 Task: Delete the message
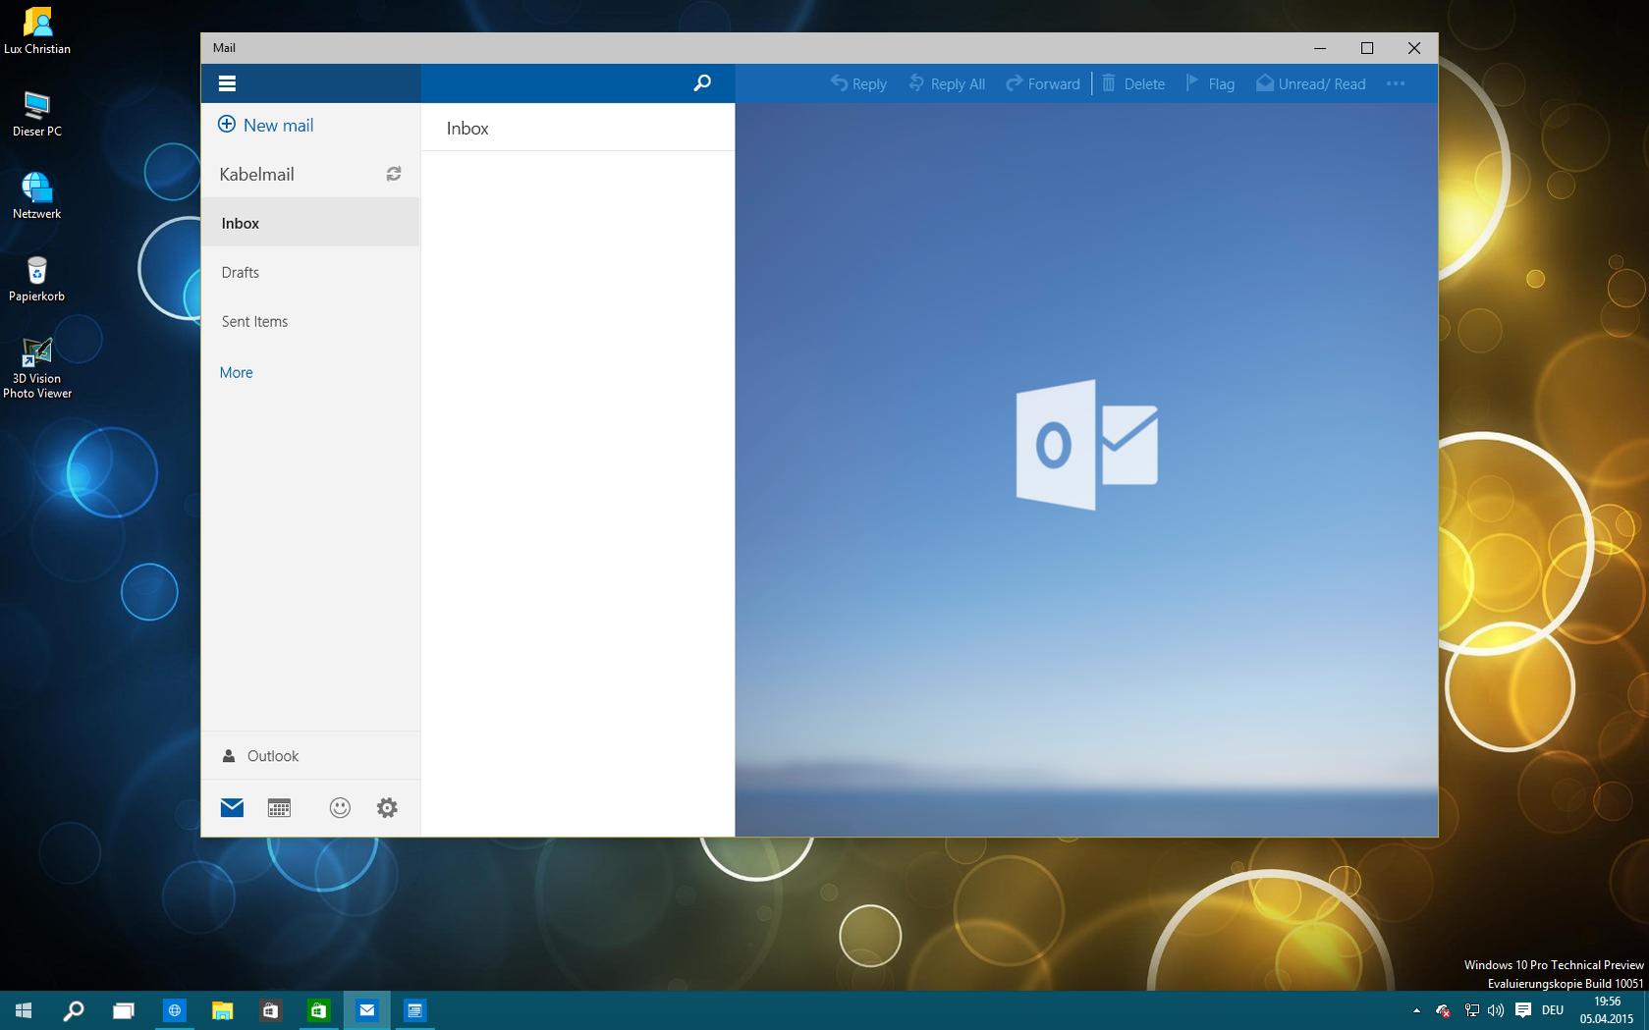pos(1133,83)
